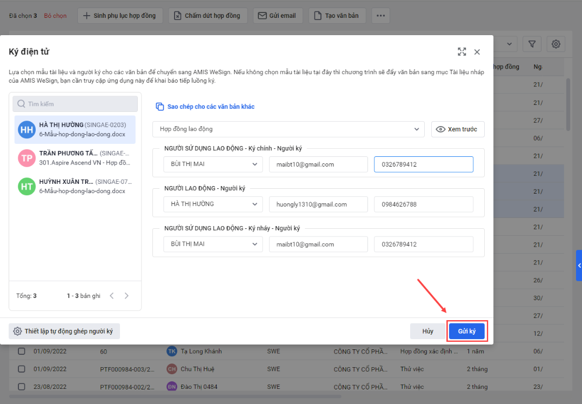Edit Ký chính phone 0326789412 field
582x404 pixels.
[424, 164]
